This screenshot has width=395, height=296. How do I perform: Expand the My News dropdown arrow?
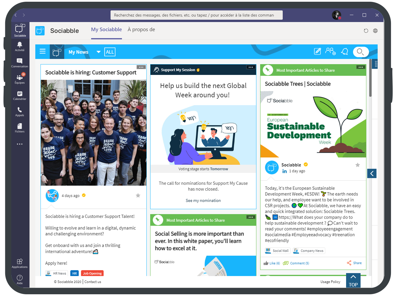point(99,52)
